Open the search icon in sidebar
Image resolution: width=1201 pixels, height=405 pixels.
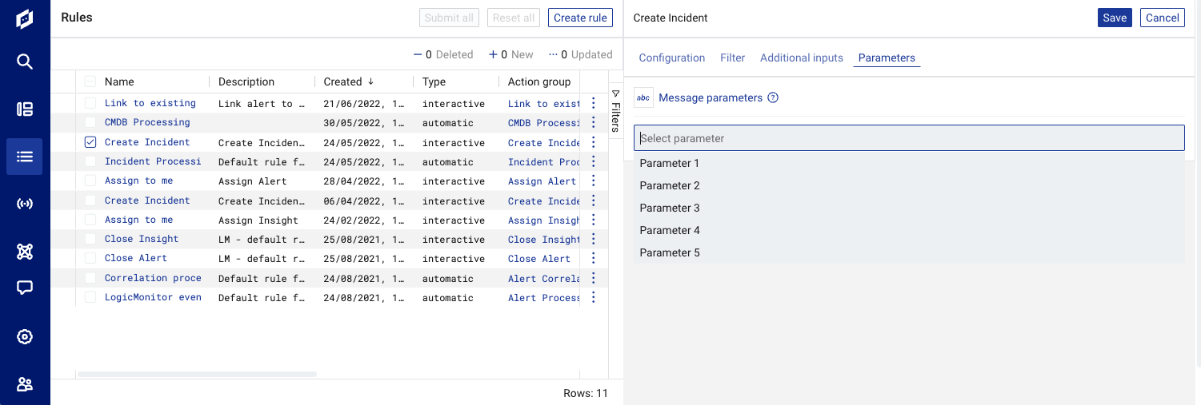pyautogui.click(x=25, y=62)
